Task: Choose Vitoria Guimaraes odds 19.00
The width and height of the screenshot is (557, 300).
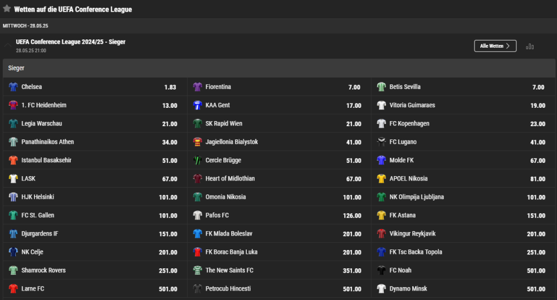Action: pyautogui.click(x=538, y=106)
